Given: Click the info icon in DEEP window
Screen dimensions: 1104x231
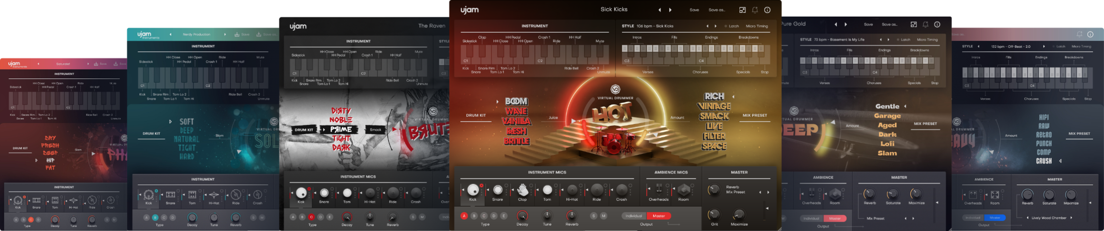Looking at the screenshot, I should (937, 24).
